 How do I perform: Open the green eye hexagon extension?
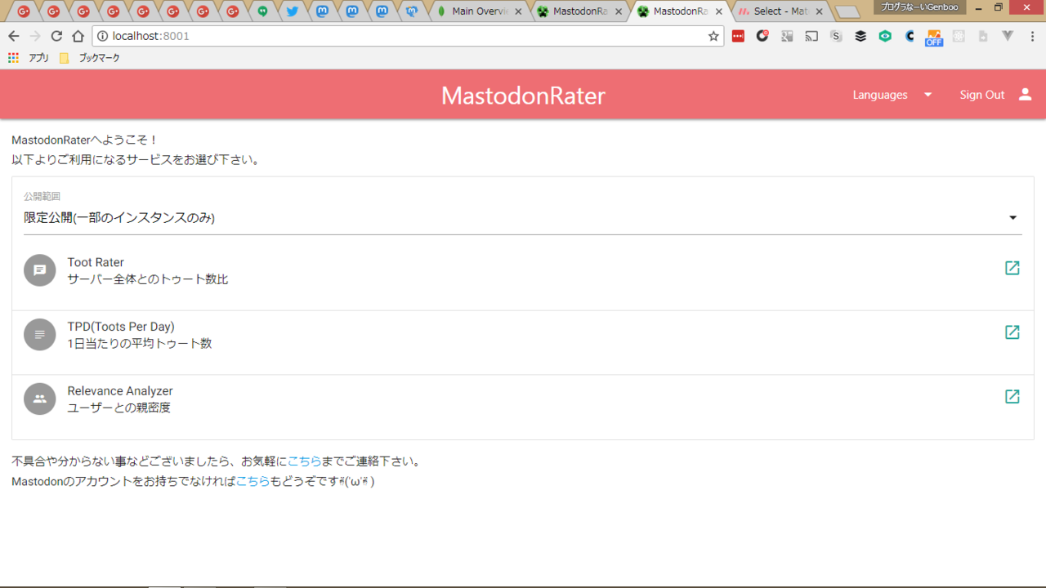point(885,36)
